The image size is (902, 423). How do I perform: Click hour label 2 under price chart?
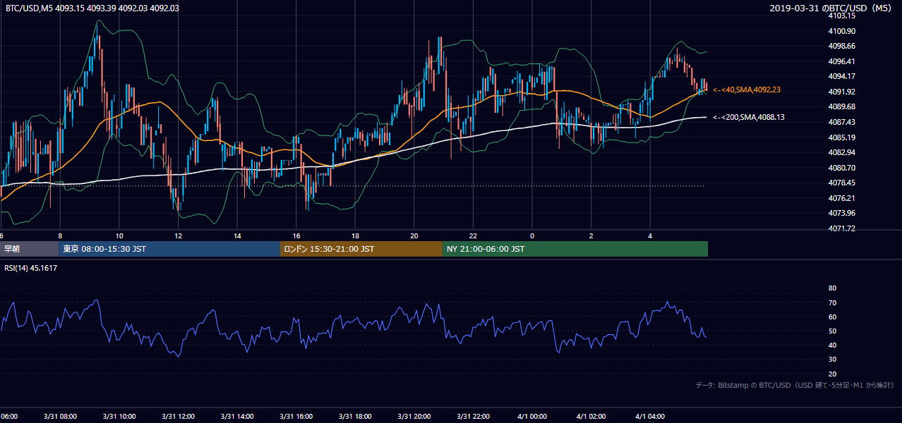(x=591, y=235)
